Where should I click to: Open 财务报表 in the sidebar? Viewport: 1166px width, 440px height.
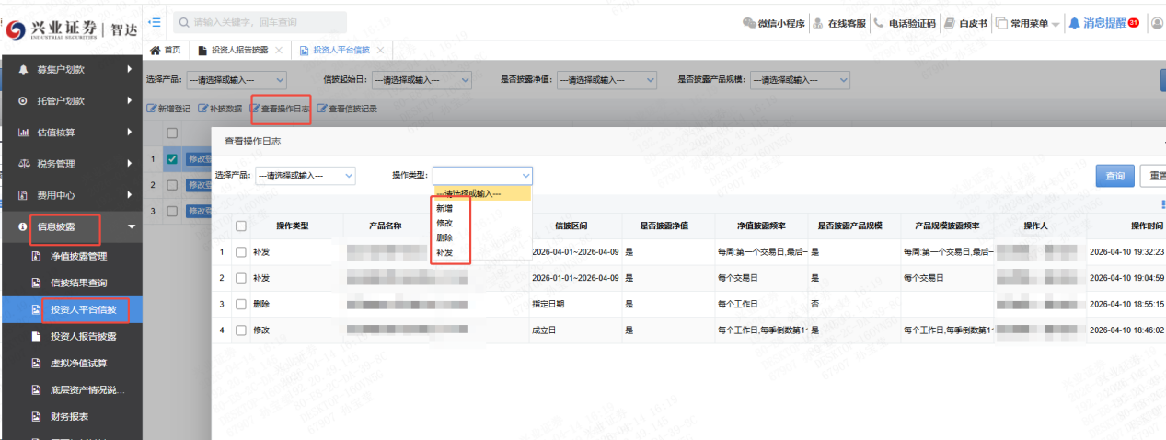pyautogui.click(x=70, y=417)
